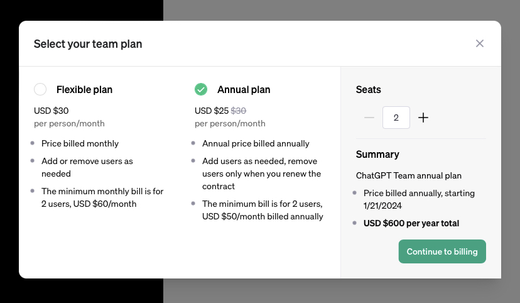520x303 pixels.
Task: Click Annual price billed annually bullet
Action: [256, 144]
